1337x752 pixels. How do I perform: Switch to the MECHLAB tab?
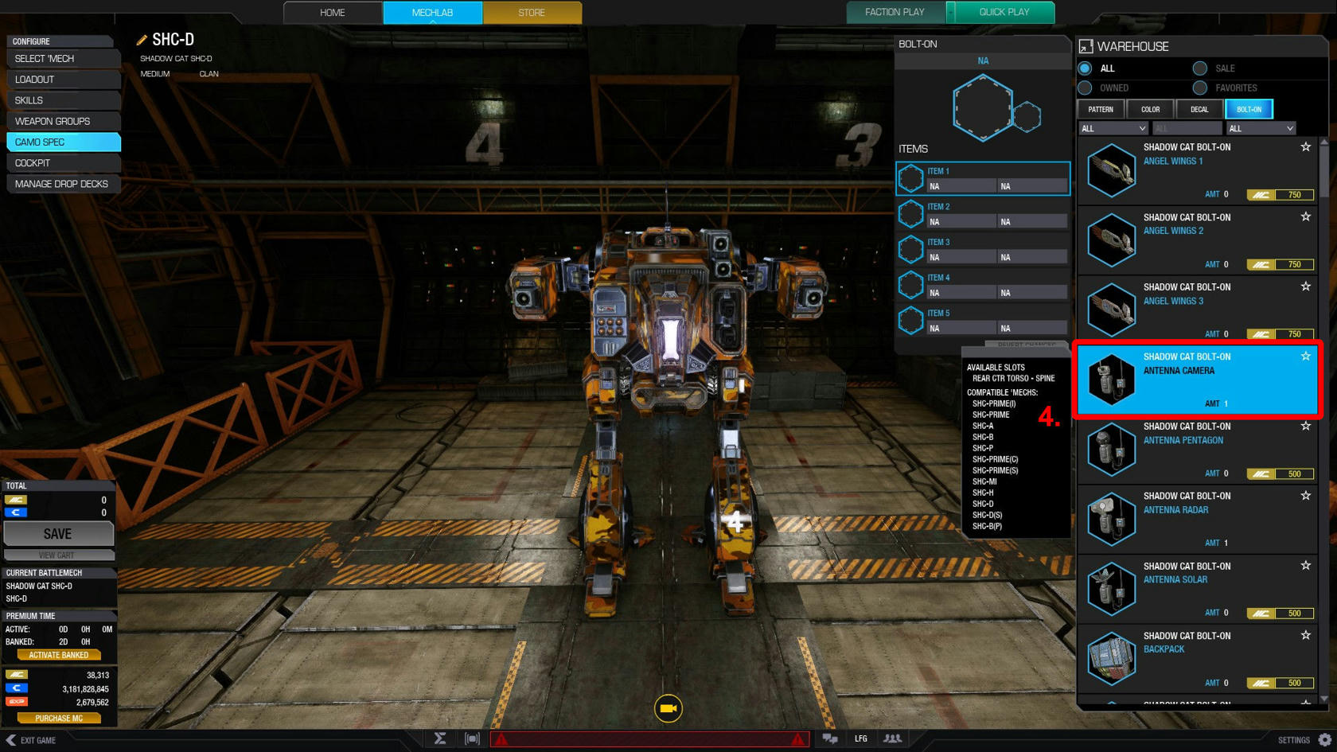432,13
